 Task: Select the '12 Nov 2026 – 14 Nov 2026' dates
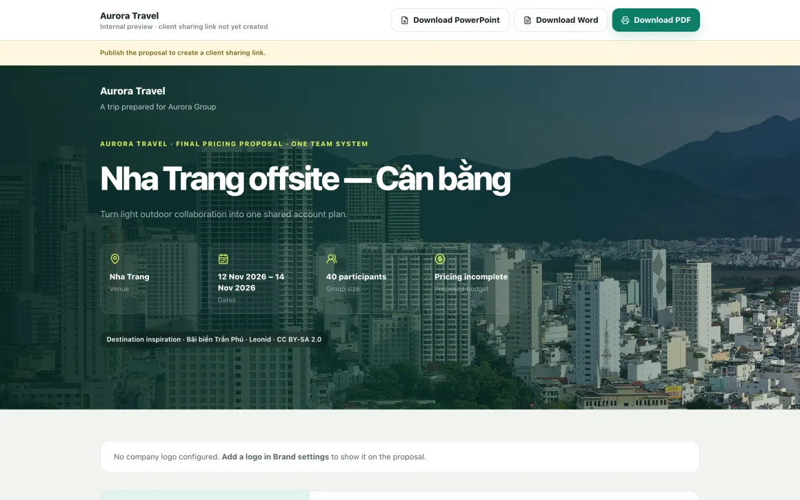point(251,282)
